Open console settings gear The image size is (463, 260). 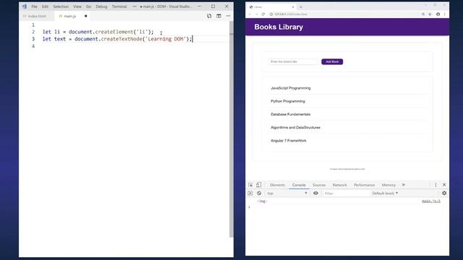444,194
